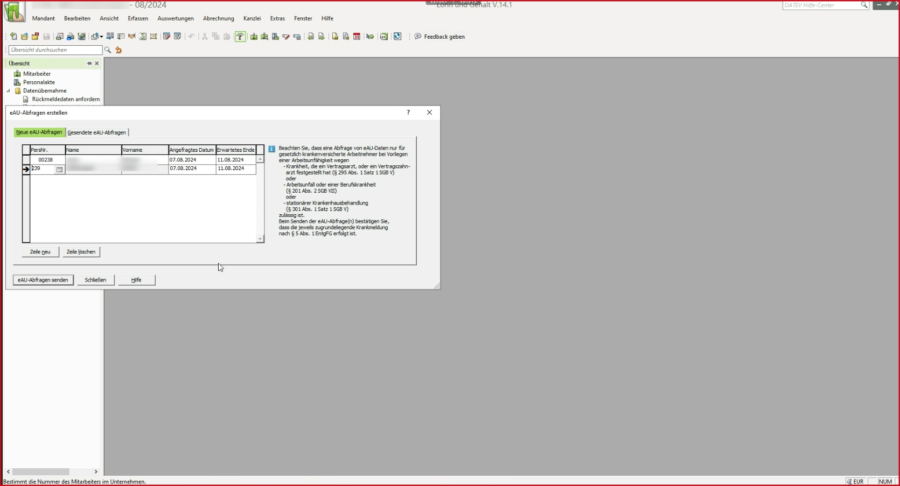Image resolution: width=900 pixels, height=486 pixels.
Task: Click the highlighted tree icon in toolbar
Action: point(240,37)
